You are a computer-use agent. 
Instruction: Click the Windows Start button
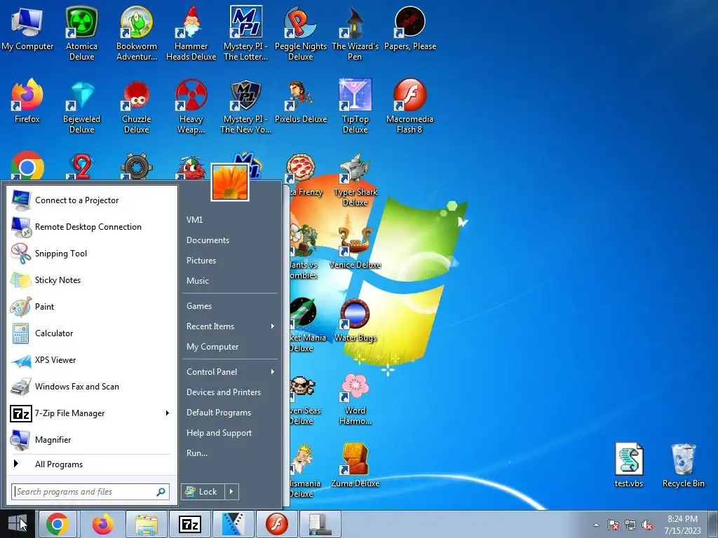click(x=18, y=524)
